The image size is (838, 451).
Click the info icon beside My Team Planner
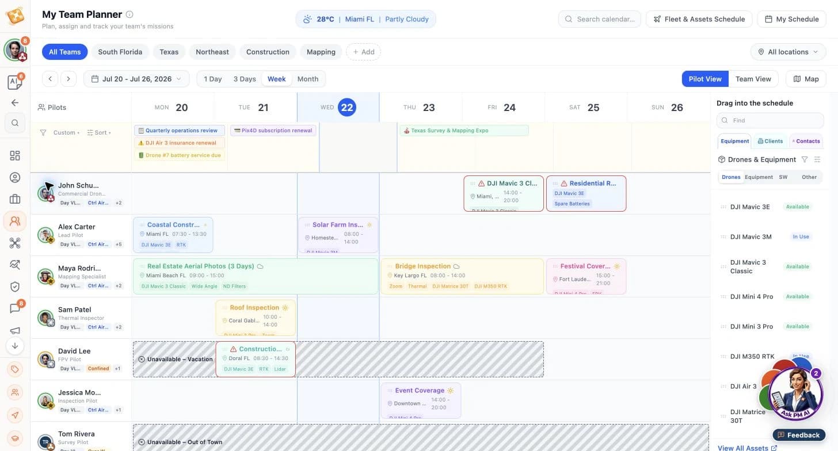click(129, 14)
